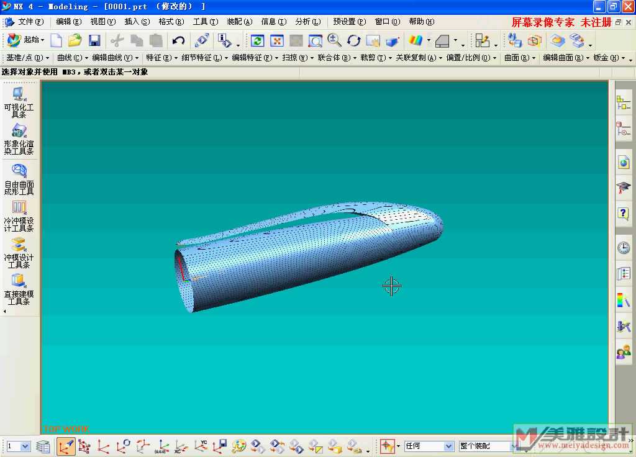Open the rendering toolbar (形象化渲染工具条)
This screenshot has height=457, width=636.
click(x=19, y=139)
